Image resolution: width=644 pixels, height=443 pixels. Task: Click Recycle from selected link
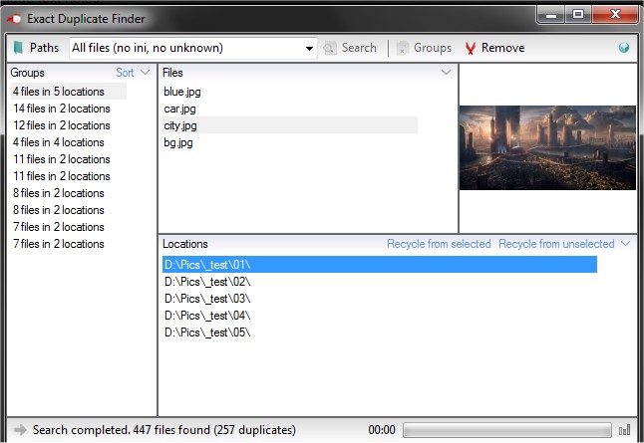439,244
